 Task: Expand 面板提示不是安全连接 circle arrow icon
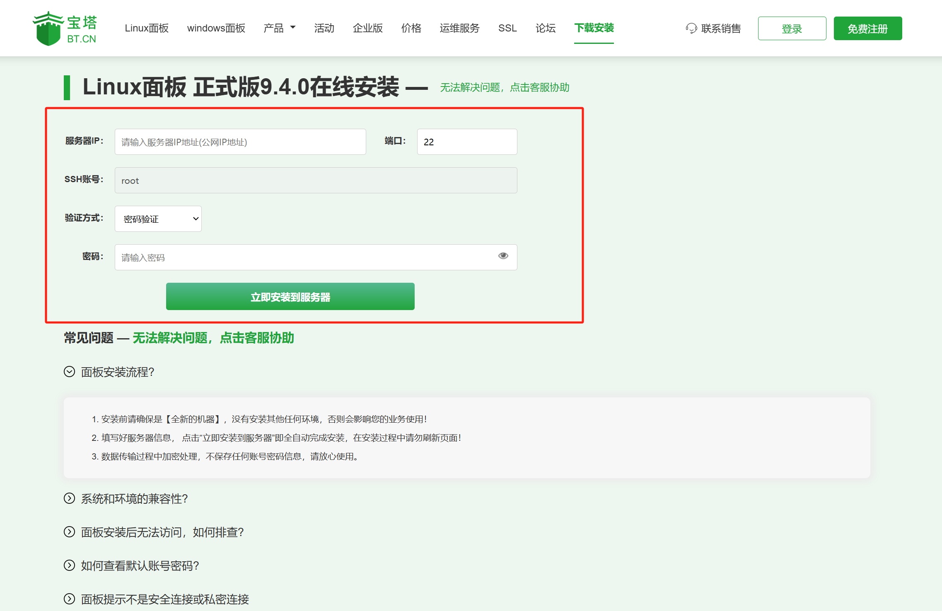click(69, 599)
